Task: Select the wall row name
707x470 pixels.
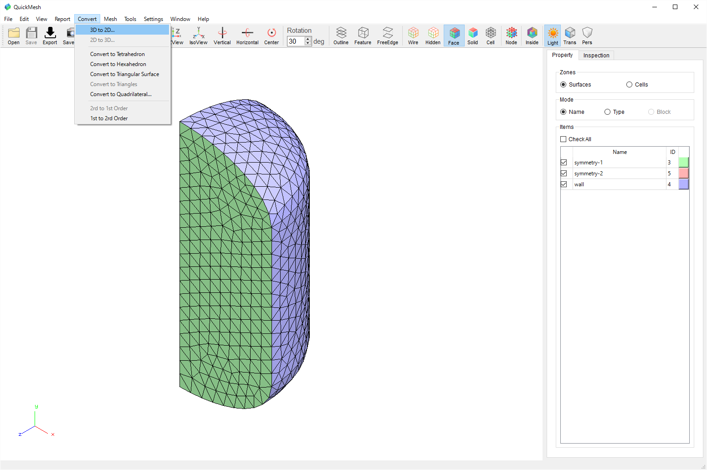Action: coord(579,184)
